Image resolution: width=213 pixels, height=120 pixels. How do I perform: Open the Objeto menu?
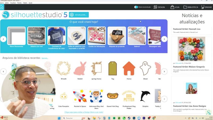[x=25, y=3]
